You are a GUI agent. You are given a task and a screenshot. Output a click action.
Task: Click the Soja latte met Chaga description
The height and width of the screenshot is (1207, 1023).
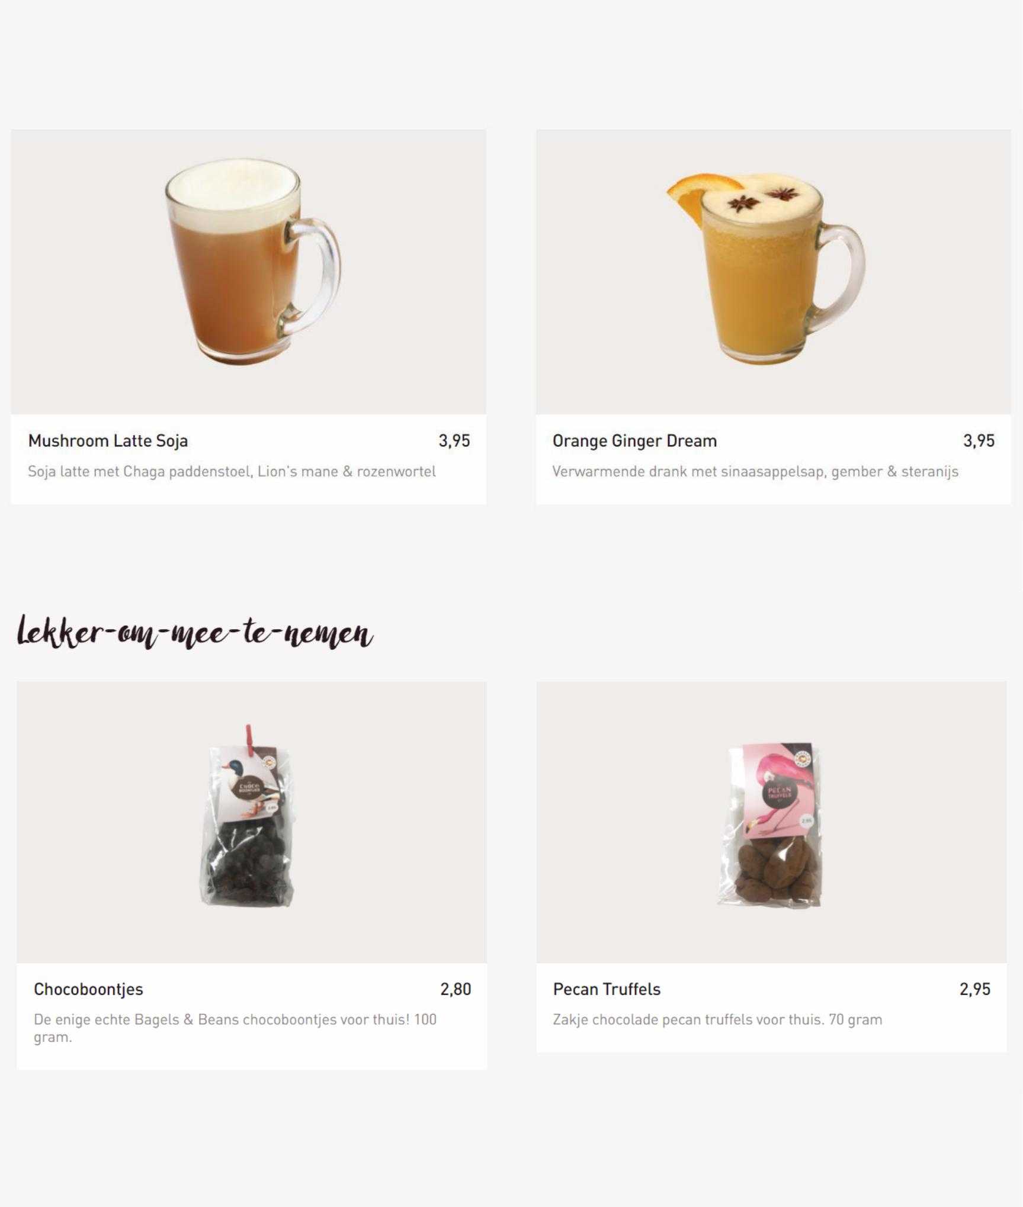coord(232,472)
